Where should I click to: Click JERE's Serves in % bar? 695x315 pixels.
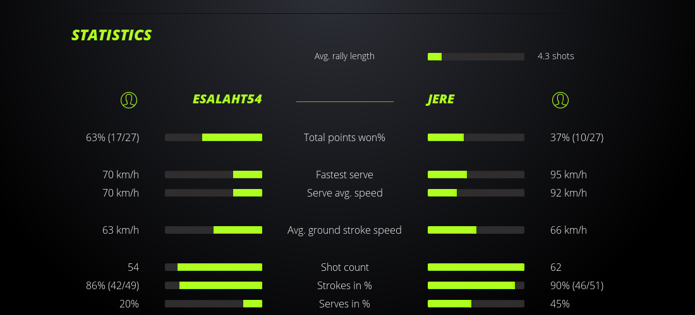(476, 304)
